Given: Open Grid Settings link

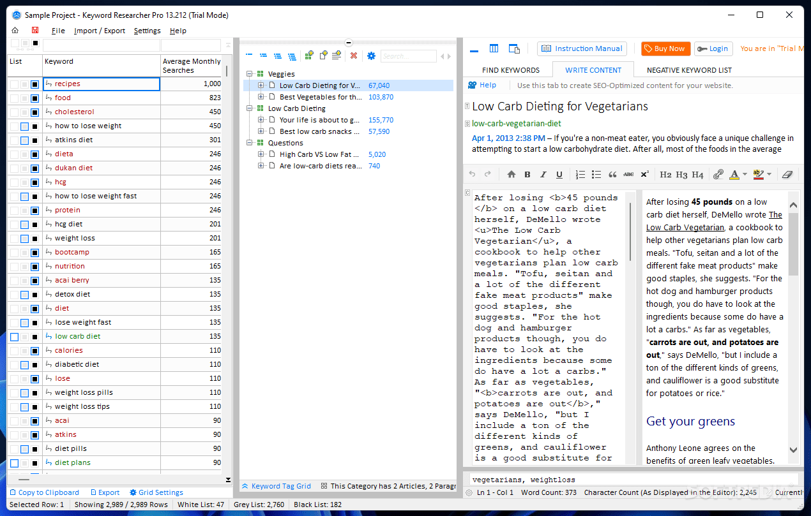Looking at the screenshot, I should 156,492.
